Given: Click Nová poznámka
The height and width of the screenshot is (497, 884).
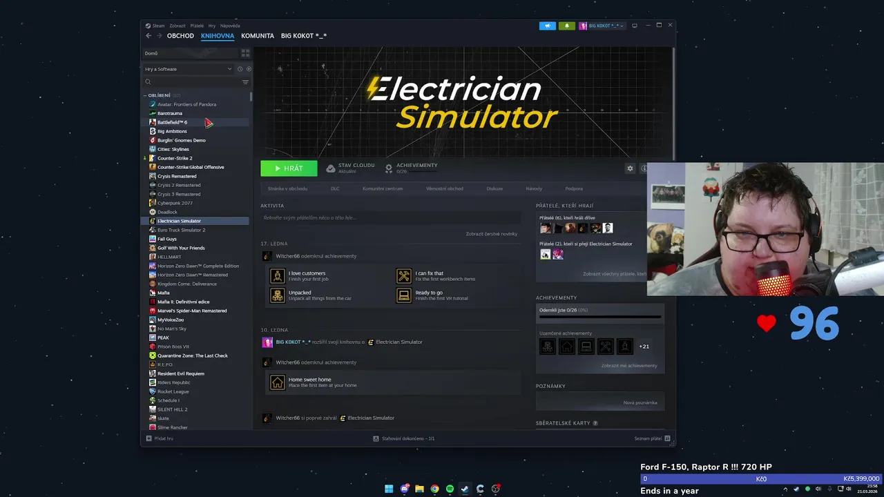Looking at the screenshot, I should pos(640,402).
